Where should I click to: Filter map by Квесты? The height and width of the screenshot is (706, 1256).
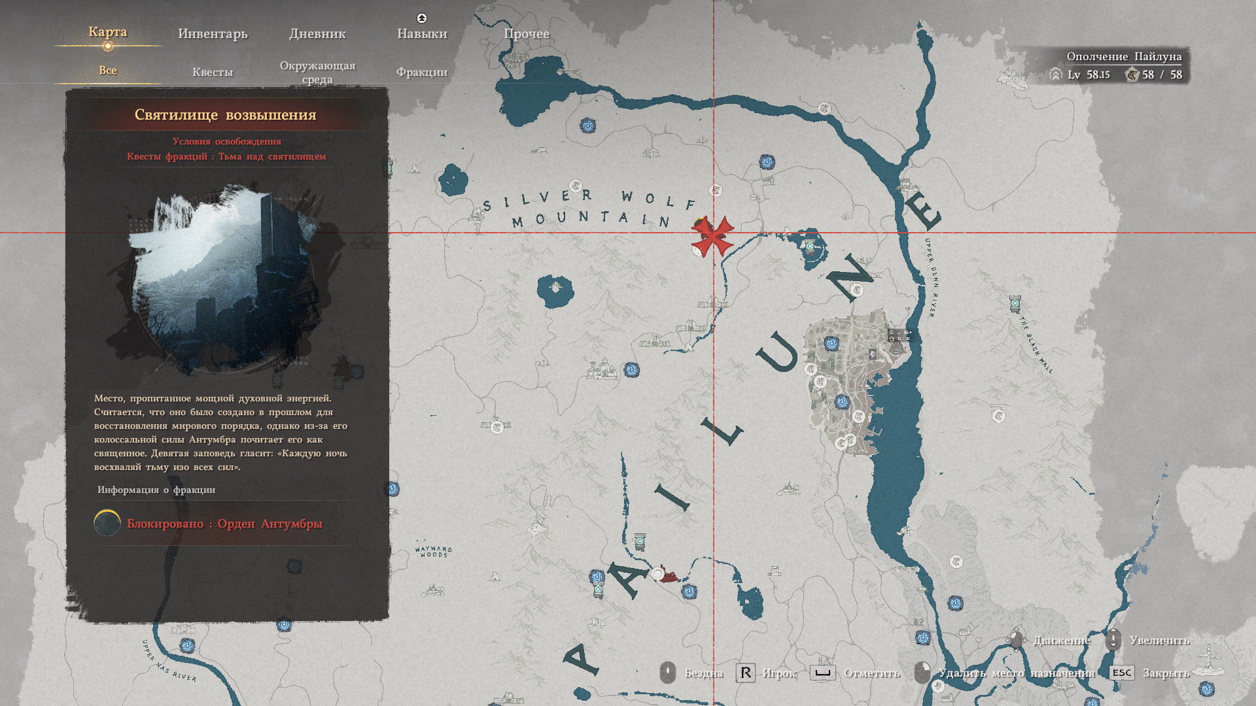(213, 72)
